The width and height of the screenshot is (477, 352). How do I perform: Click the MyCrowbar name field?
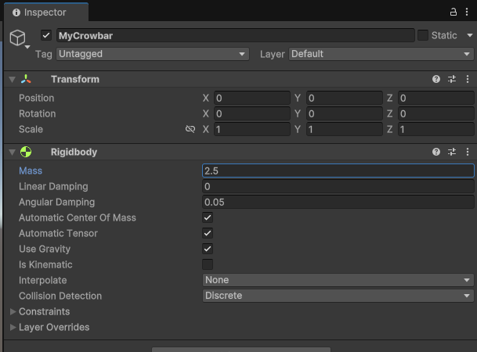(x=236, y=35)
